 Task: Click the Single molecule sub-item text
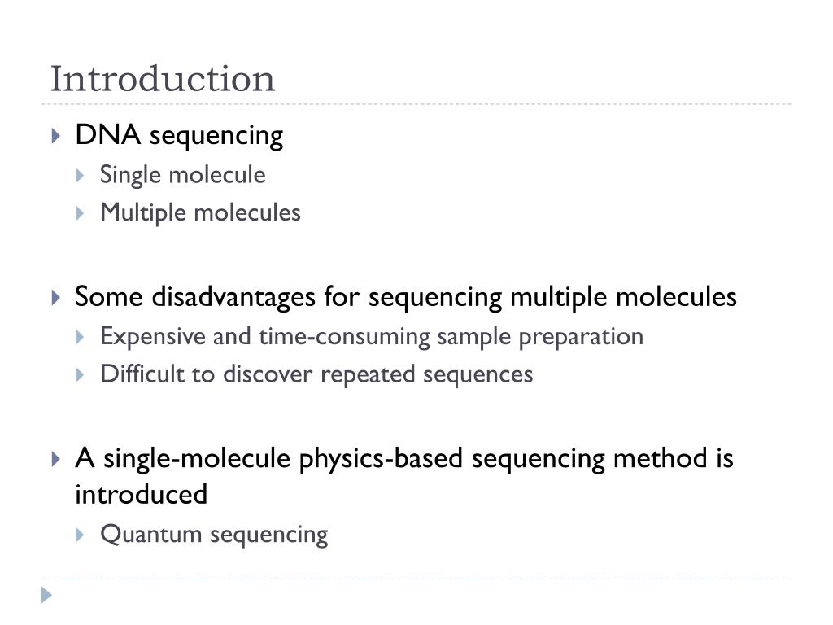[183, 175]
